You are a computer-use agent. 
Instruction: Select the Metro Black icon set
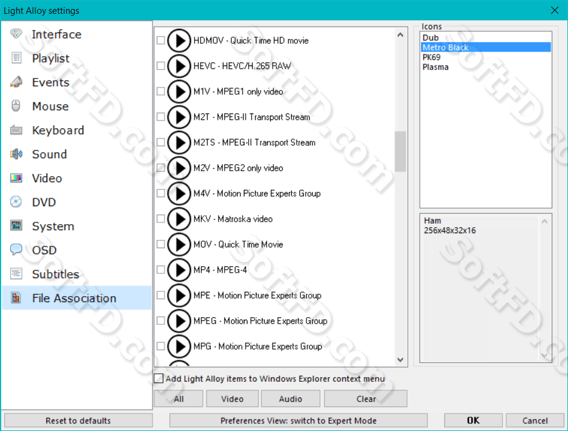coord(486,47)
